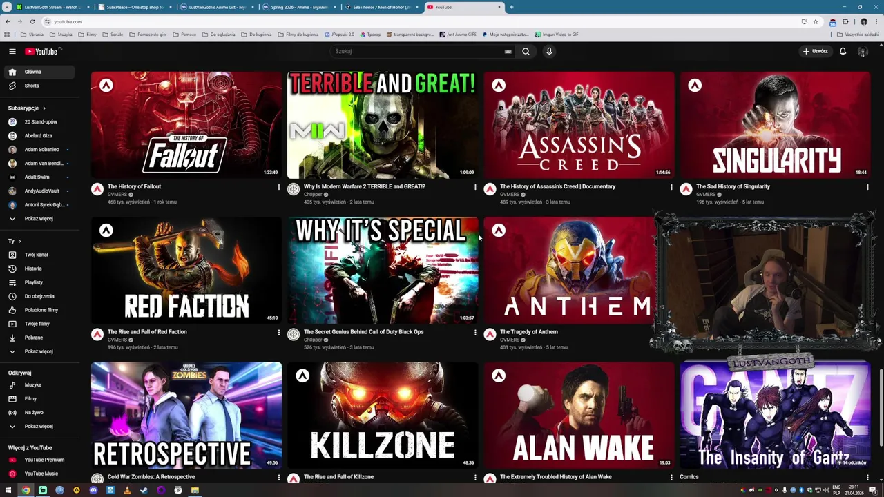884x497 pixels.
Task: Open more options for the Modern Warfare 2 video
Action: (475, 187)
